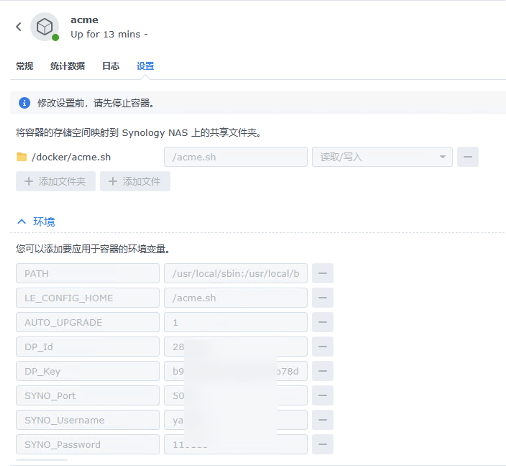Remove the /docker/acme.sh volume mapping
506x466 pixels.
[x=468, y=157]
